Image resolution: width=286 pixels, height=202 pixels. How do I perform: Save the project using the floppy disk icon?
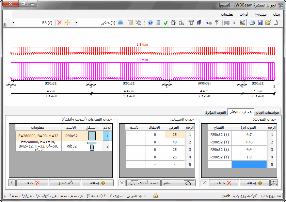[260, 23]
